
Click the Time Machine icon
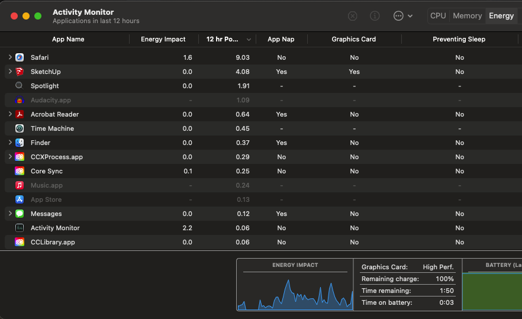[20, 128]
